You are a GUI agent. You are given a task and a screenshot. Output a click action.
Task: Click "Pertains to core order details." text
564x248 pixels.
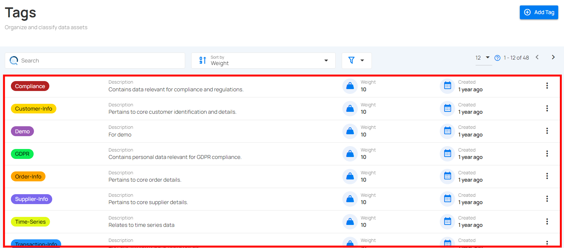145,180
